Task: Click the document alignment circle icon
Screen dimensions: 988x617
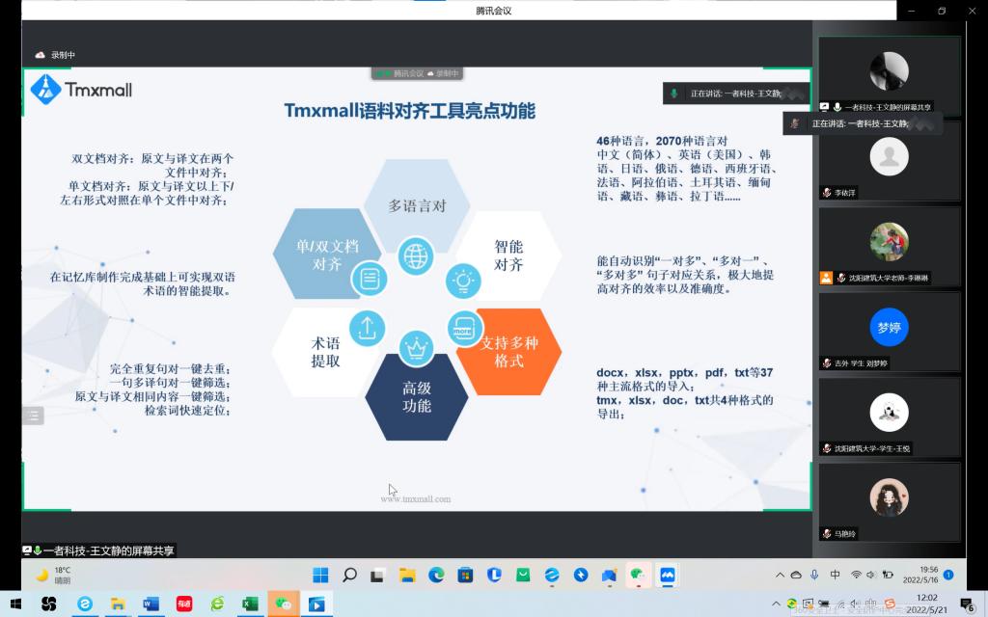Action: click(x=370, y=279)
